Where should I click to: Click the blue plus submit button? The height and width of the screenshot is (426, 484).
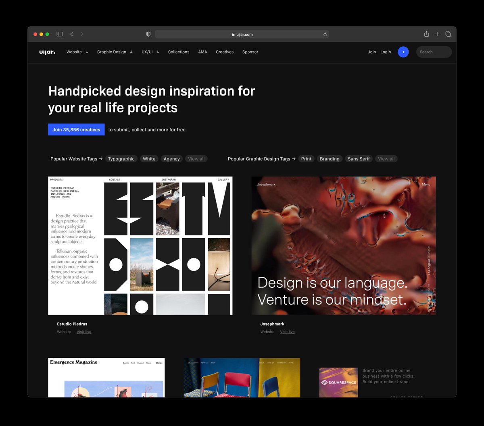coord(403,52)
